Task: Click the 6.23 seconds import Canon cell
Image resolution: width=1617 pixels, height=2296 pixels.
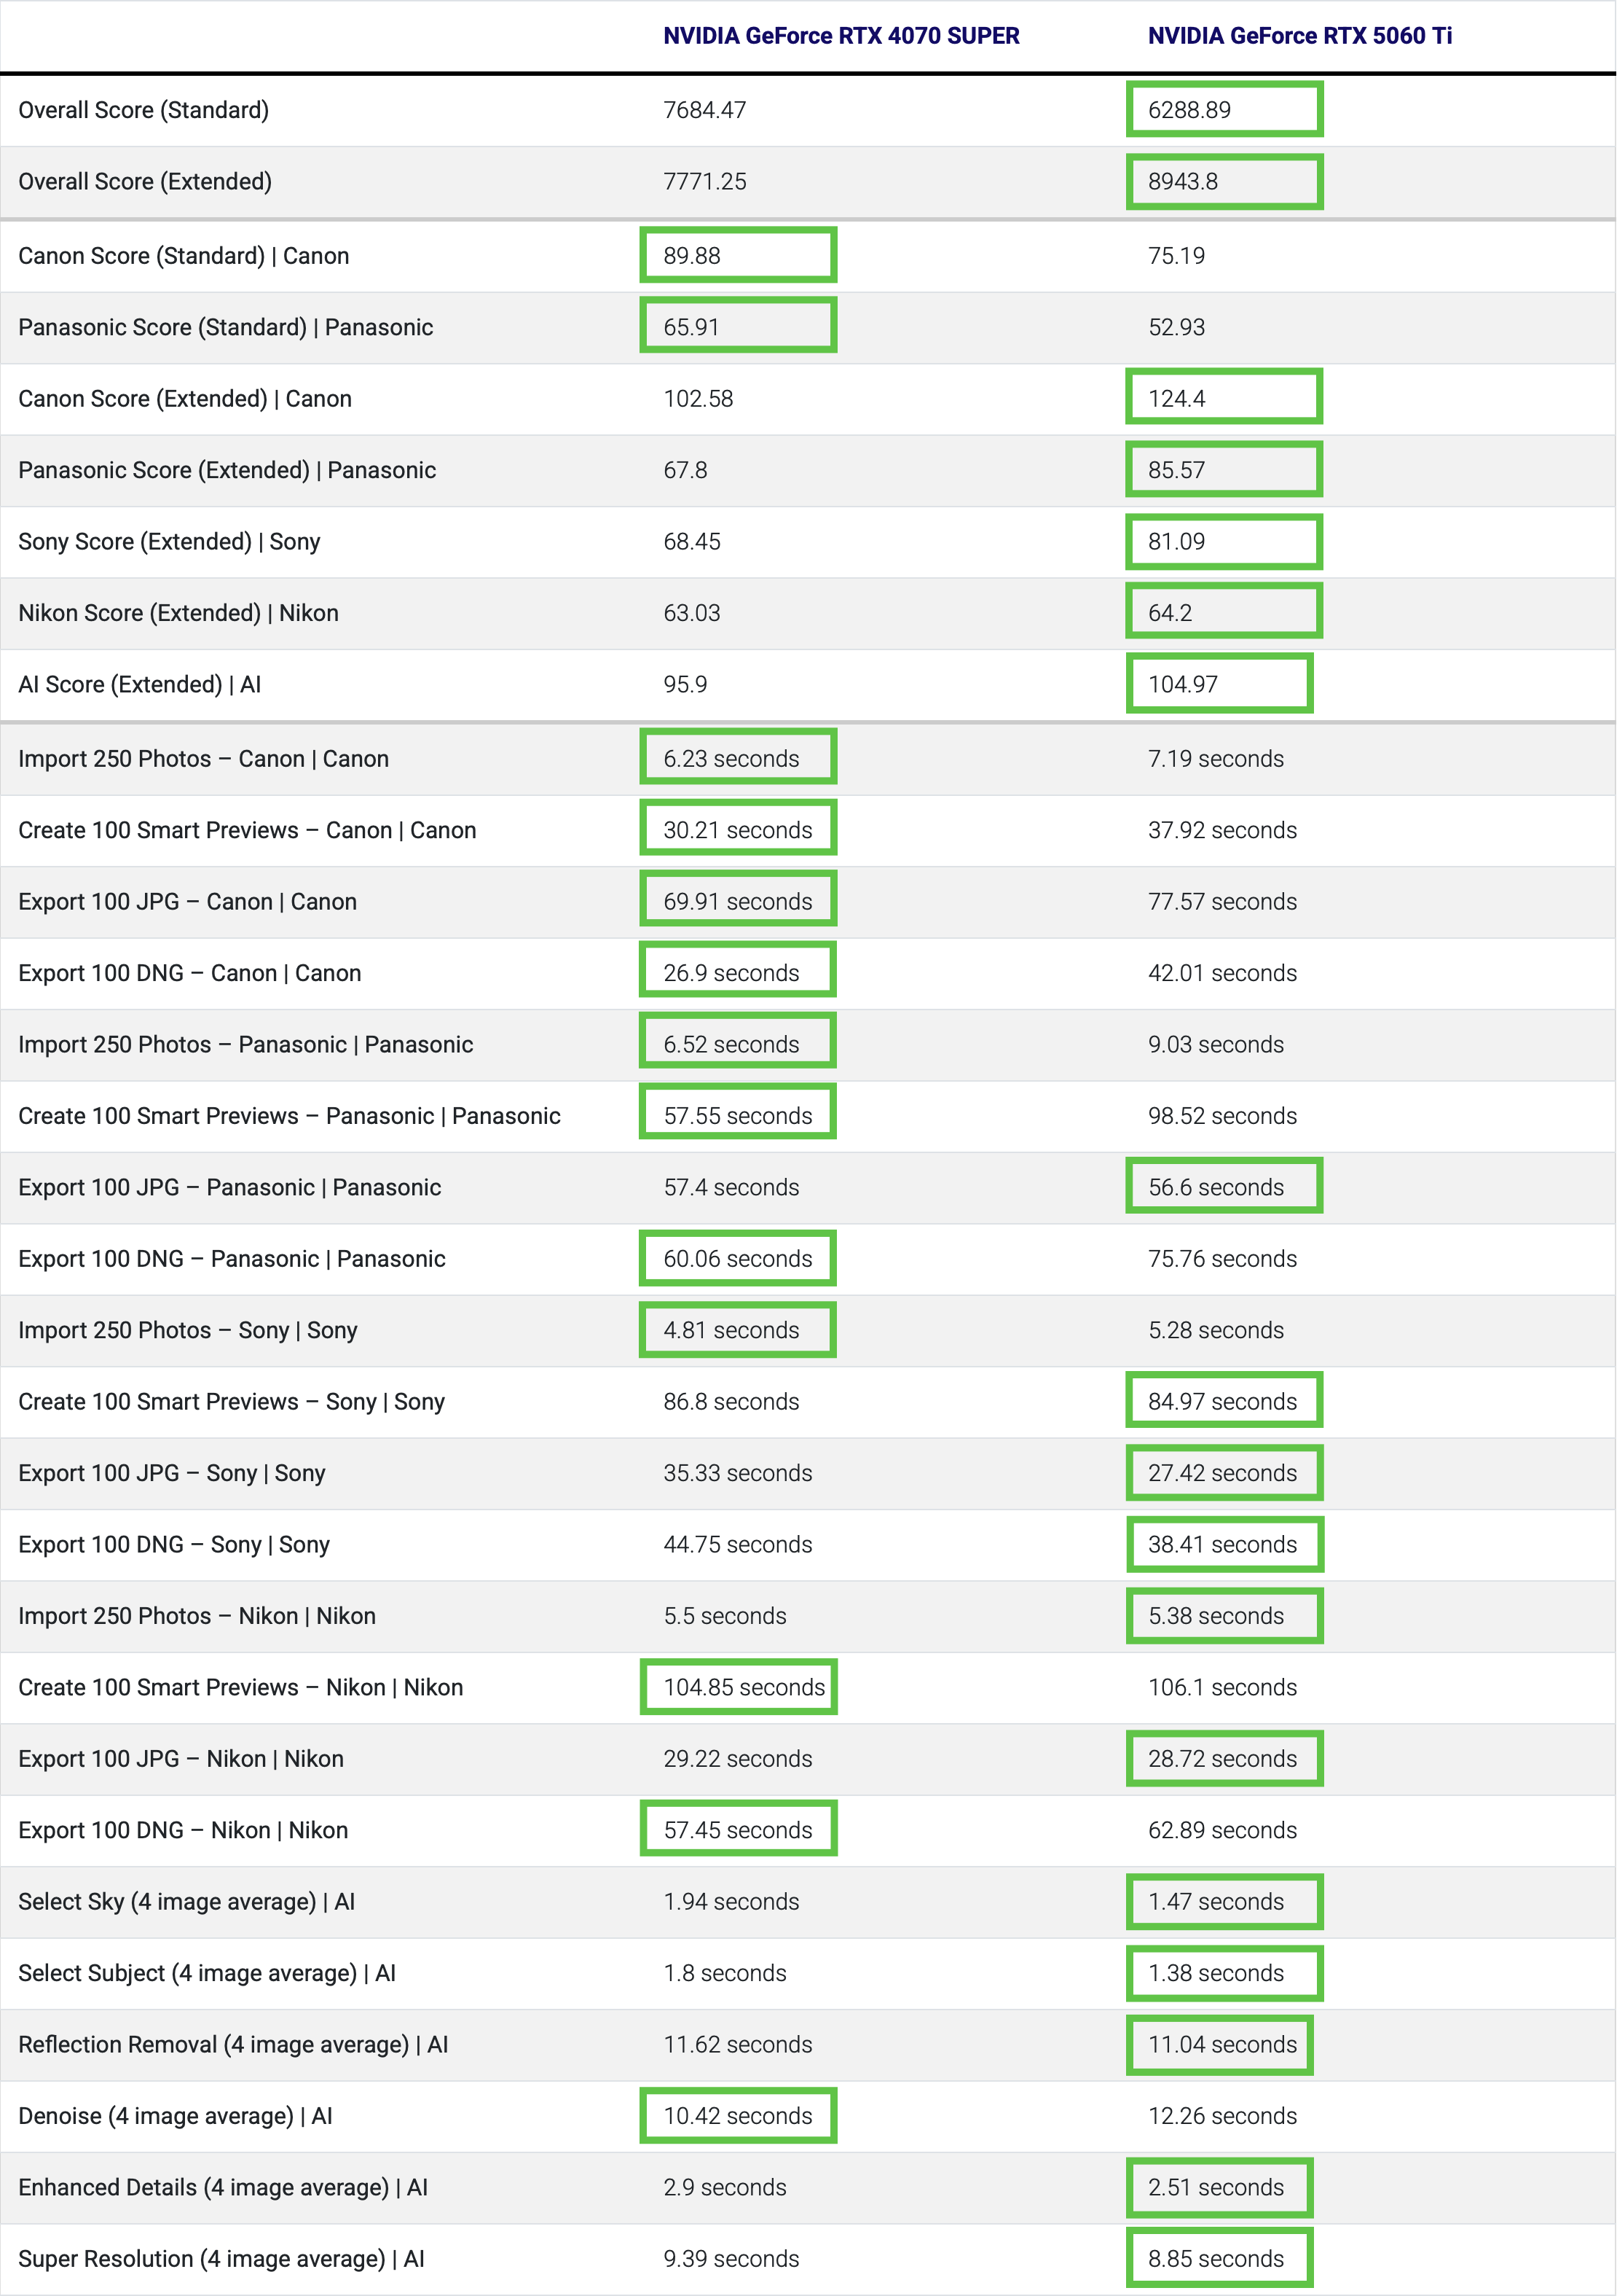Action: [x=738, y=758]
